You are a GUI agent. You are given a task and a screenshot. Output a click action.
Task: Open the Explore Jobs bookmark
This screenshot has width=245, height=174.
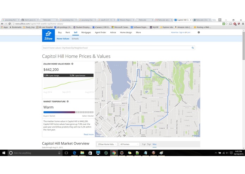tap(166, 27)
